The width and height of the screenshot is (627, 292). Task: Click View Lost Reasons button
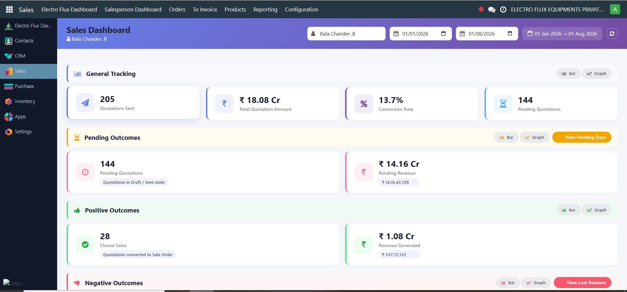coord(583,283)
